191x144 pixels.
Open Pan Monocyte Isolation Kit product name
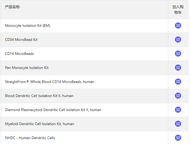pyautogui.click(x=27, y=68)
